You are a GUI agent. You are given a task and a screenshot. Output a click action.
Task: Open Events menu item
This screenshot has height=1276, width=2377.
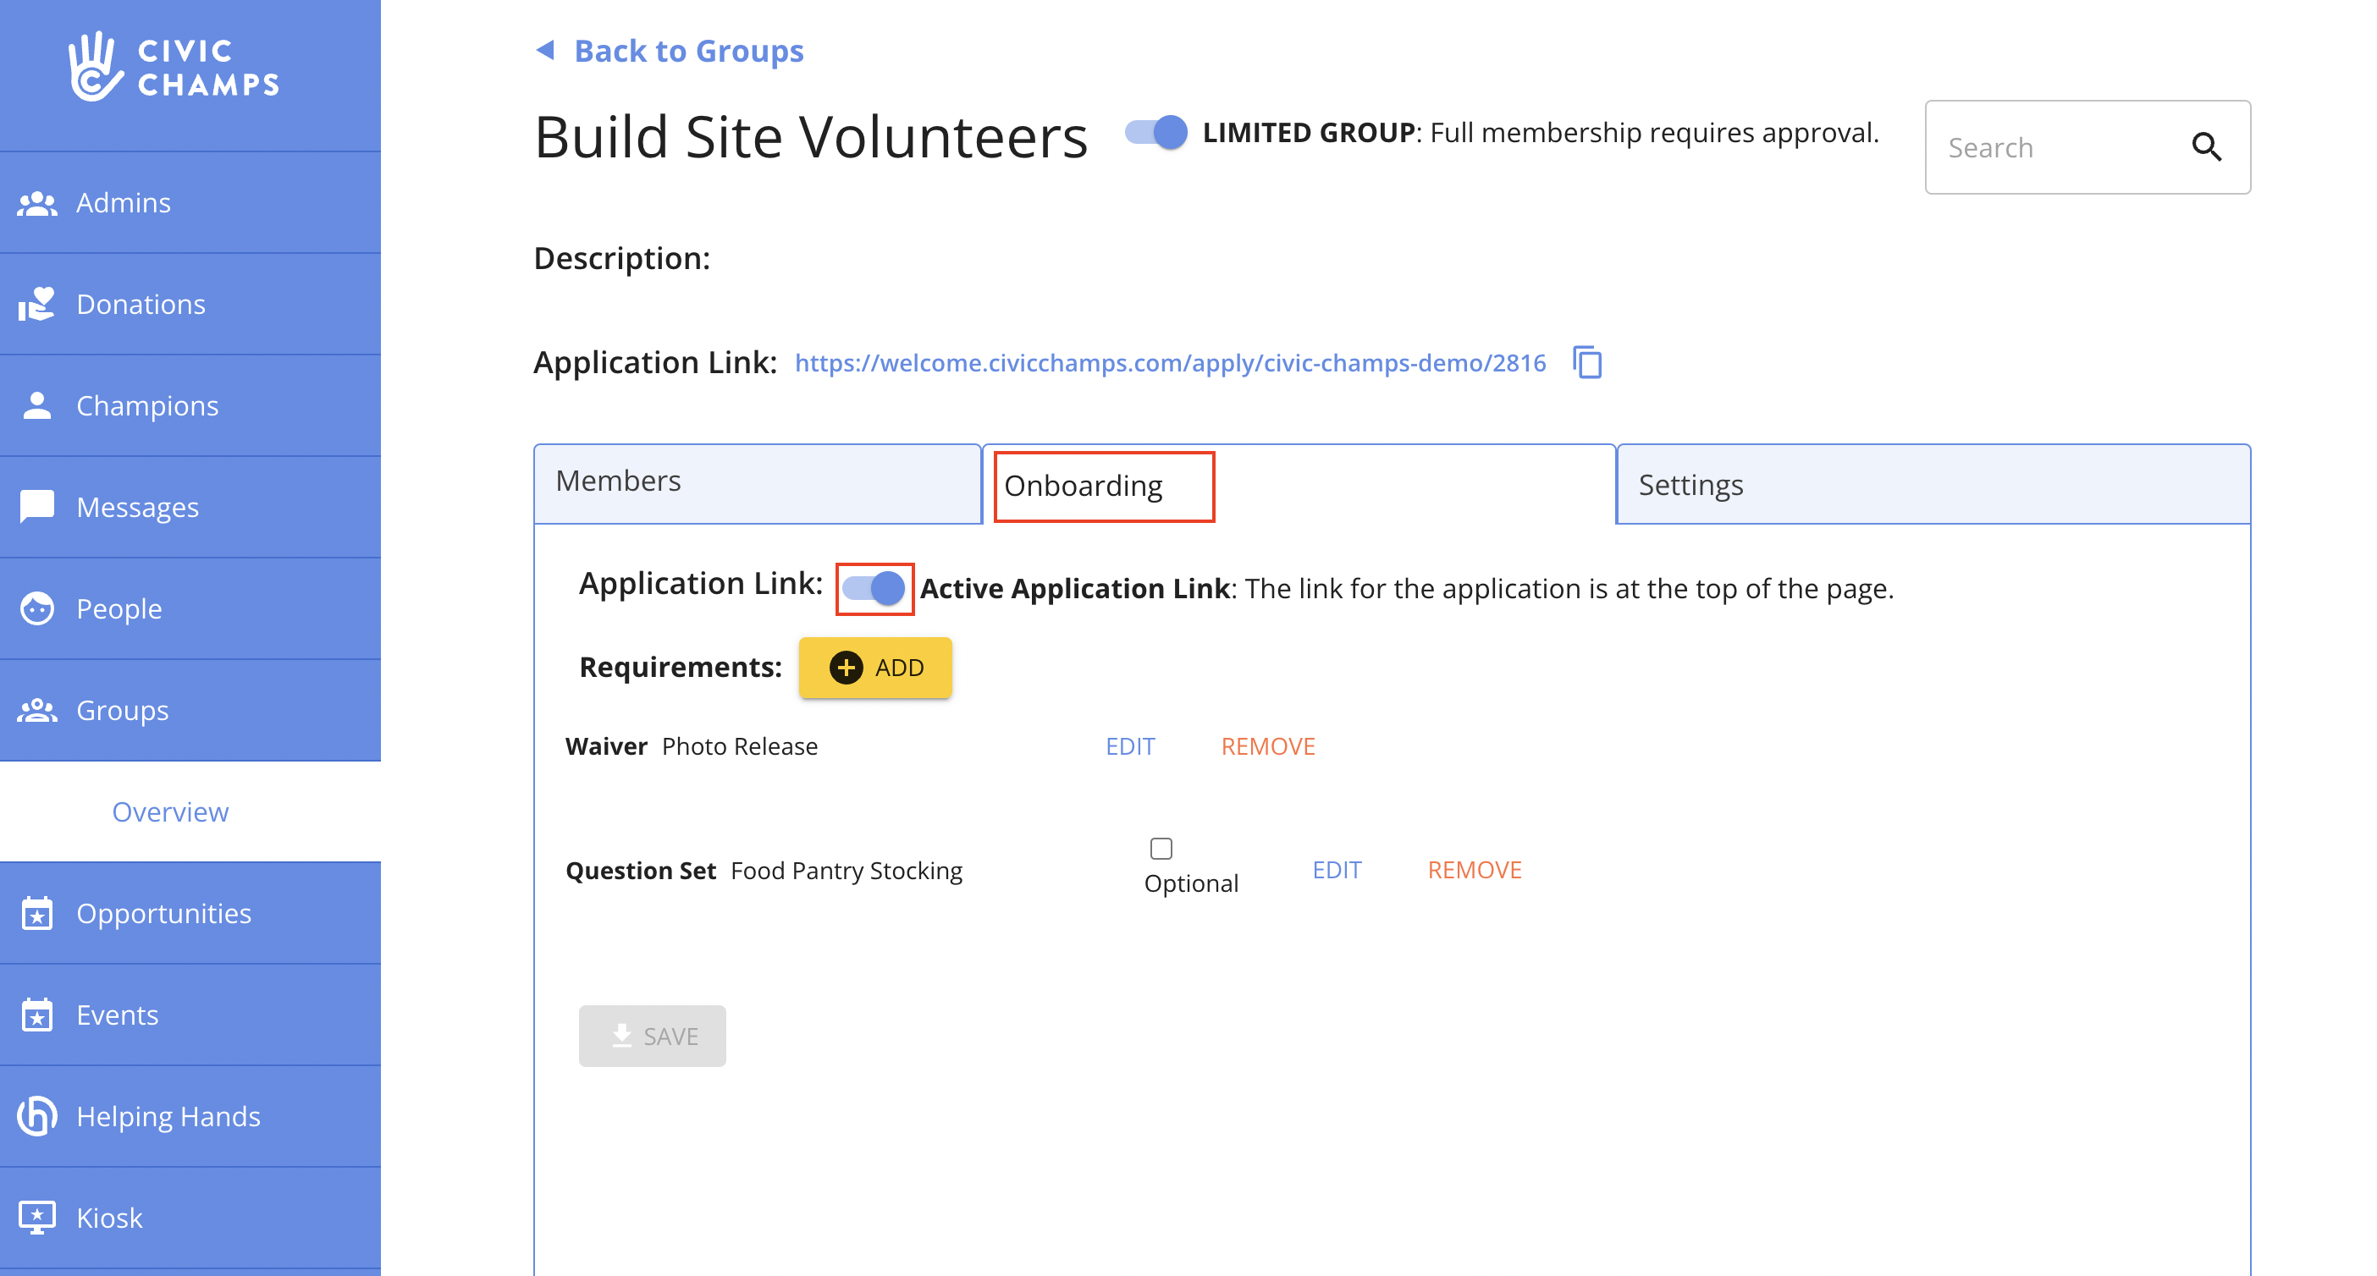click(190, 1015)
